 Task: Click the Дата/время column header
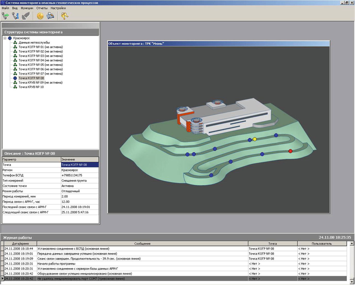pos(20,244)
